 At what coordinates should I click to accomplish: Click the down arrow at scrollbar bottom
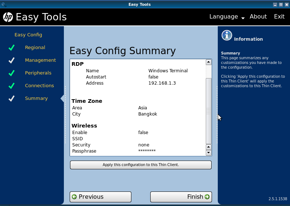tap(209, 153)
